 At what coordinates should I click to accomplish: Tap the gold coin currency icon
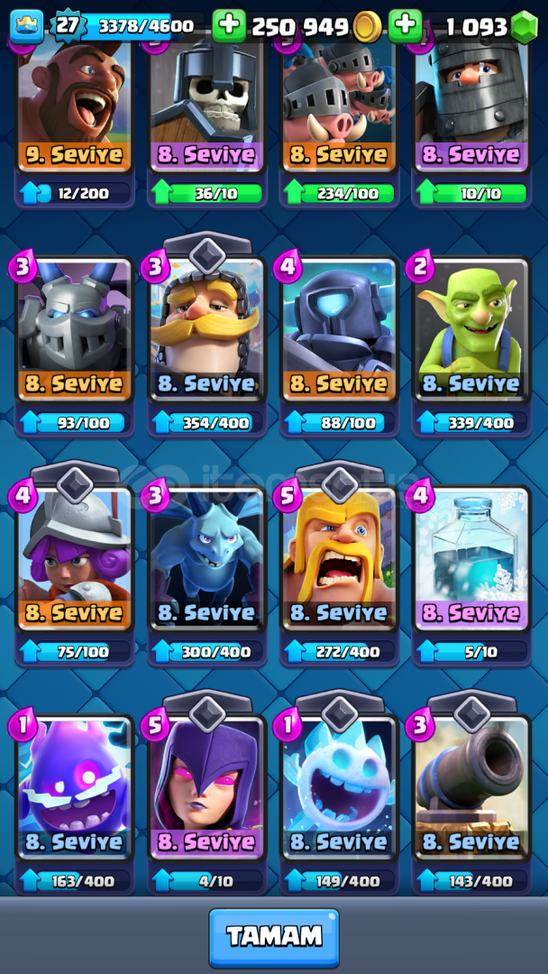tap(368, 27)
